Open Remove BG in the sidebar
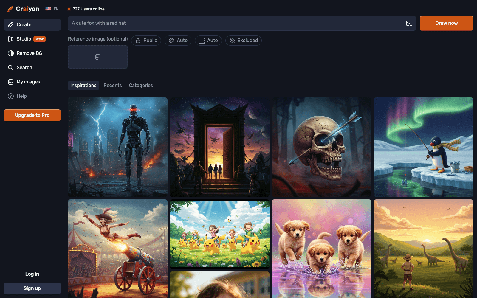Screen dimensions: 477x298 point(32,53)
